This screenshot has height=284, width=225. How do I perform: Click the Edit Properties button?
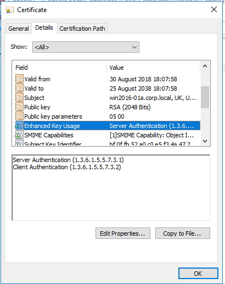[123, 233]
